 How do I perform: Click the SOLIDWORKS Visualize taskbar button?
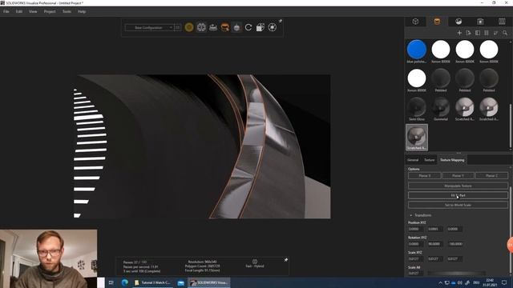click(x=209, y=282)
